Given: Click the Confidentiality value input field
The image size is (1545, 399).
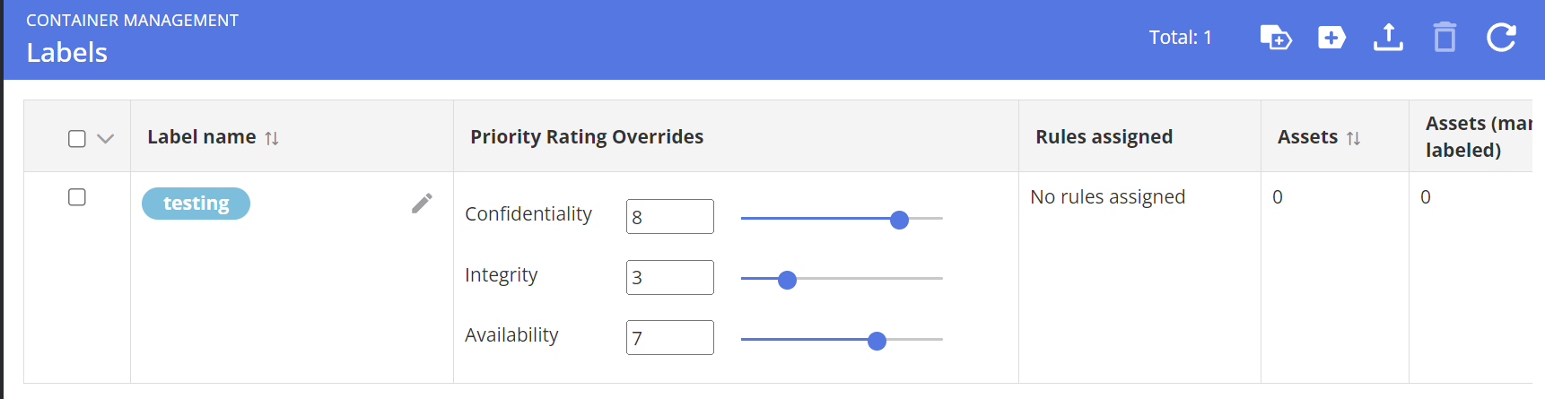Looking at the screenshot, I should click(x=669, y=217).
